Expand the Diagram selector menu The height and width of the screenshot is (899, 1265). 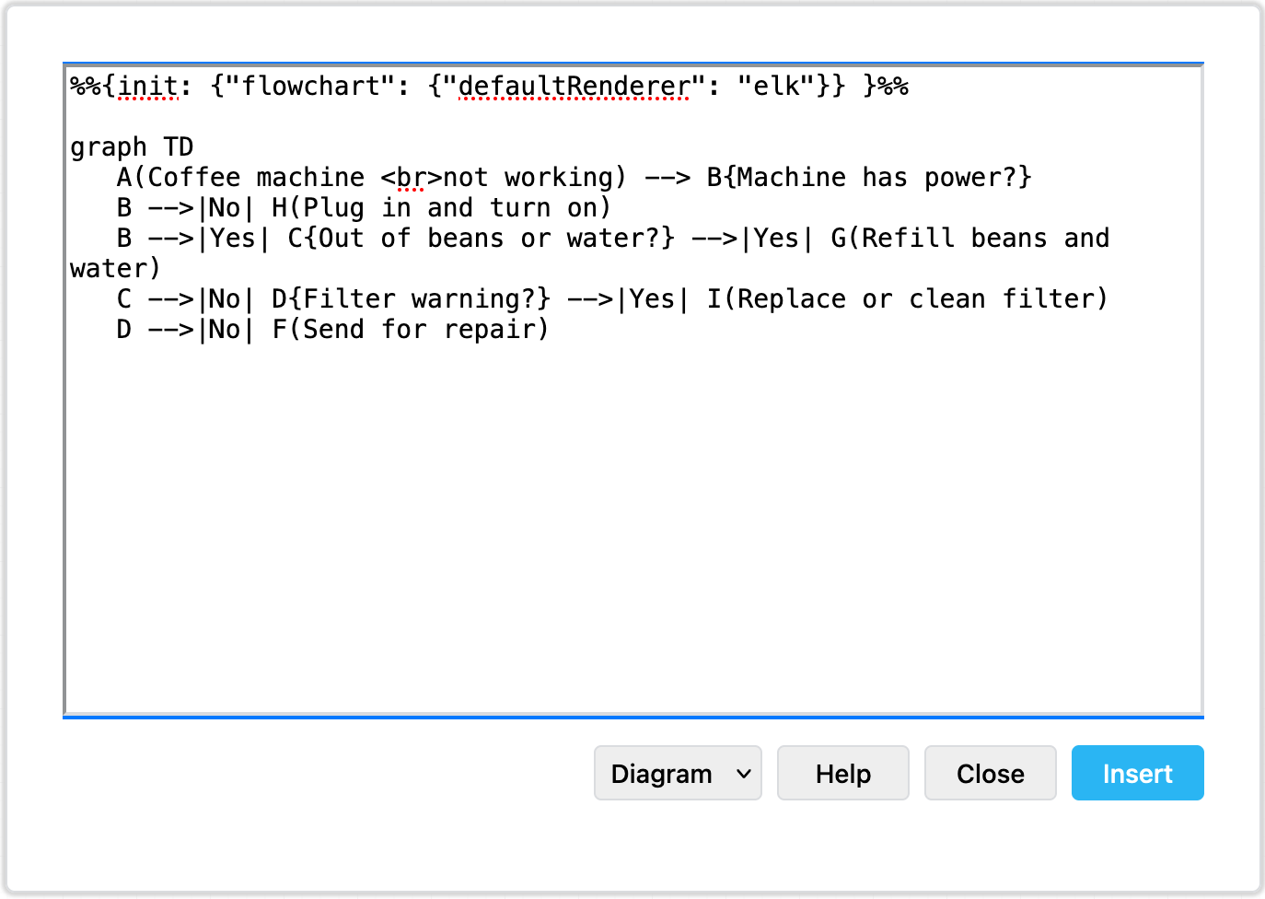point(678,773)
